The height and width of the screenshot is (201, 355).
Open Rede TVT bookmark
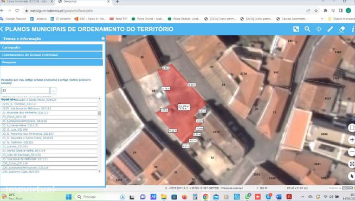click(118, 19)
